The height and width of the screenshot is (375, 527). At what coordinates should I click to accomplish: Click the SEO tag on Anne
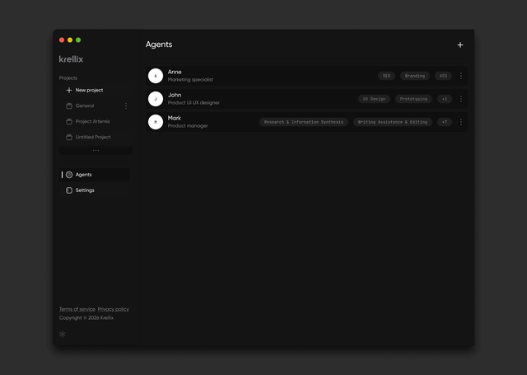pyautogui.click(x=386, y=76)
